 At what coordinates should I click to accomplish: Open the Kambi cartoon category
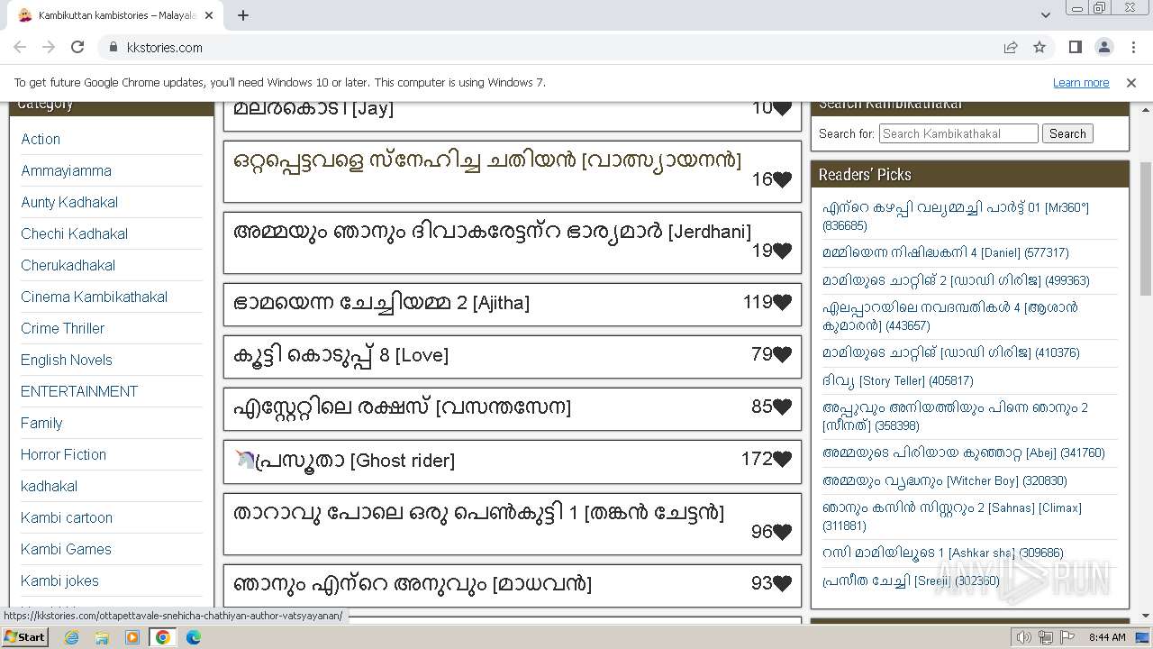click(x=67, y=517)
